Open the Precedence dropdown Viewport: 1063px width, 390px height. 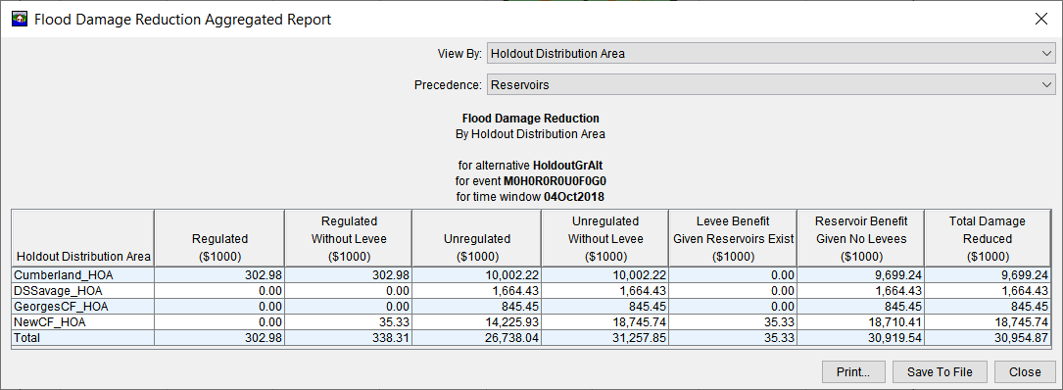tap(771, 85)
